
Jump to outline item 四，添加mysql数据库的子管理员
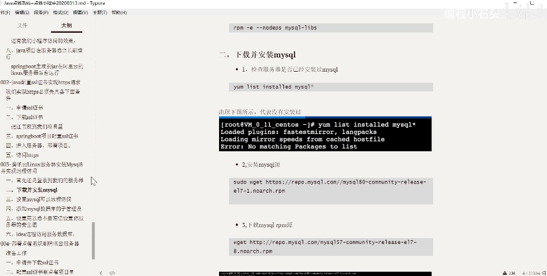[44, 209]
